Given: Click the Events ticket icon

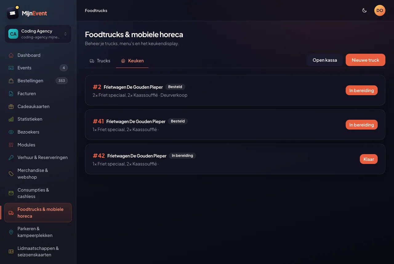Looking at the screenshot, I should (11, 68).
